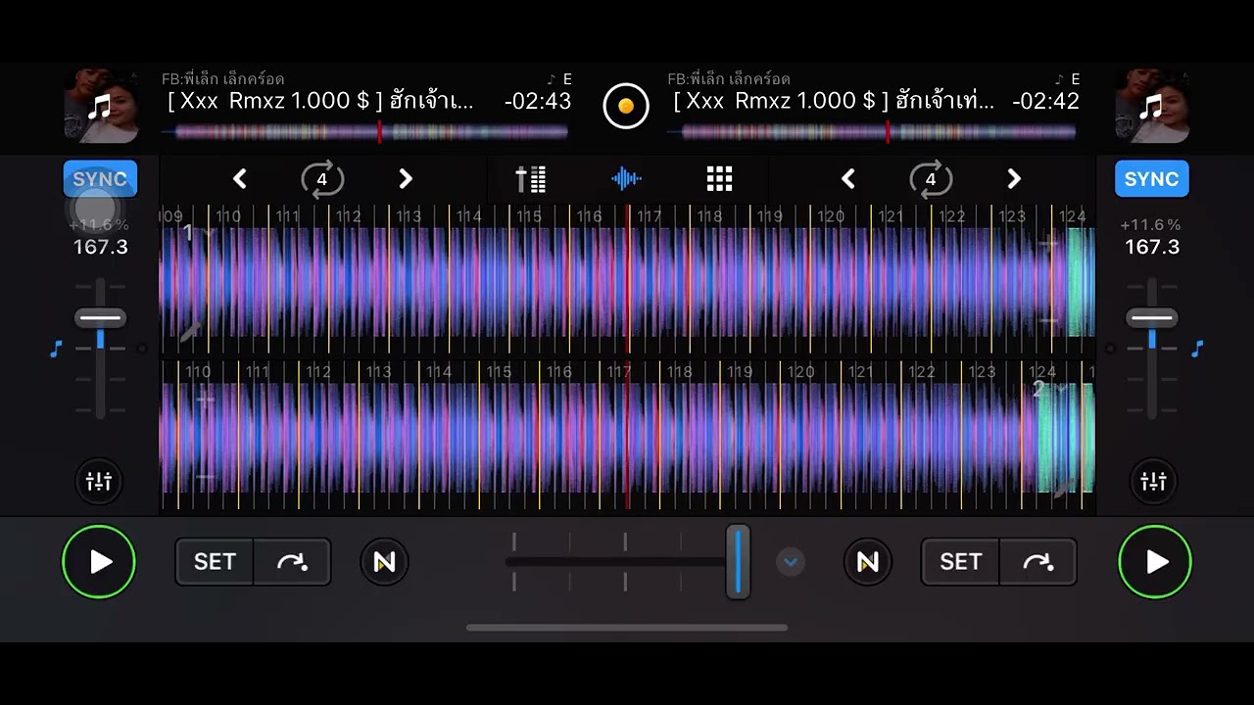The image size is (1254, 705).
Task: Halve loop length on the right deck
Action: (848, 179)
